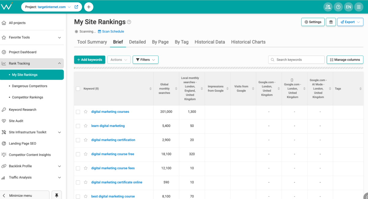Open the calendar icon button
Image resolution: width=368 pixels, height=199 pixels.
pos(331,22)
